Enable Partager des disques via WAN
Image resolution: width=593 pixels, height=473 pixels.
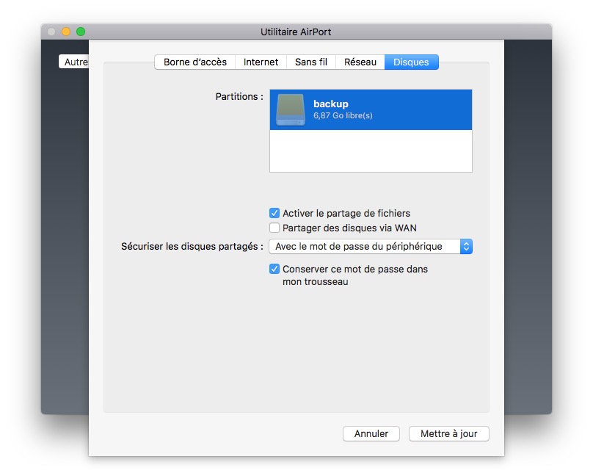pos(274,228)
